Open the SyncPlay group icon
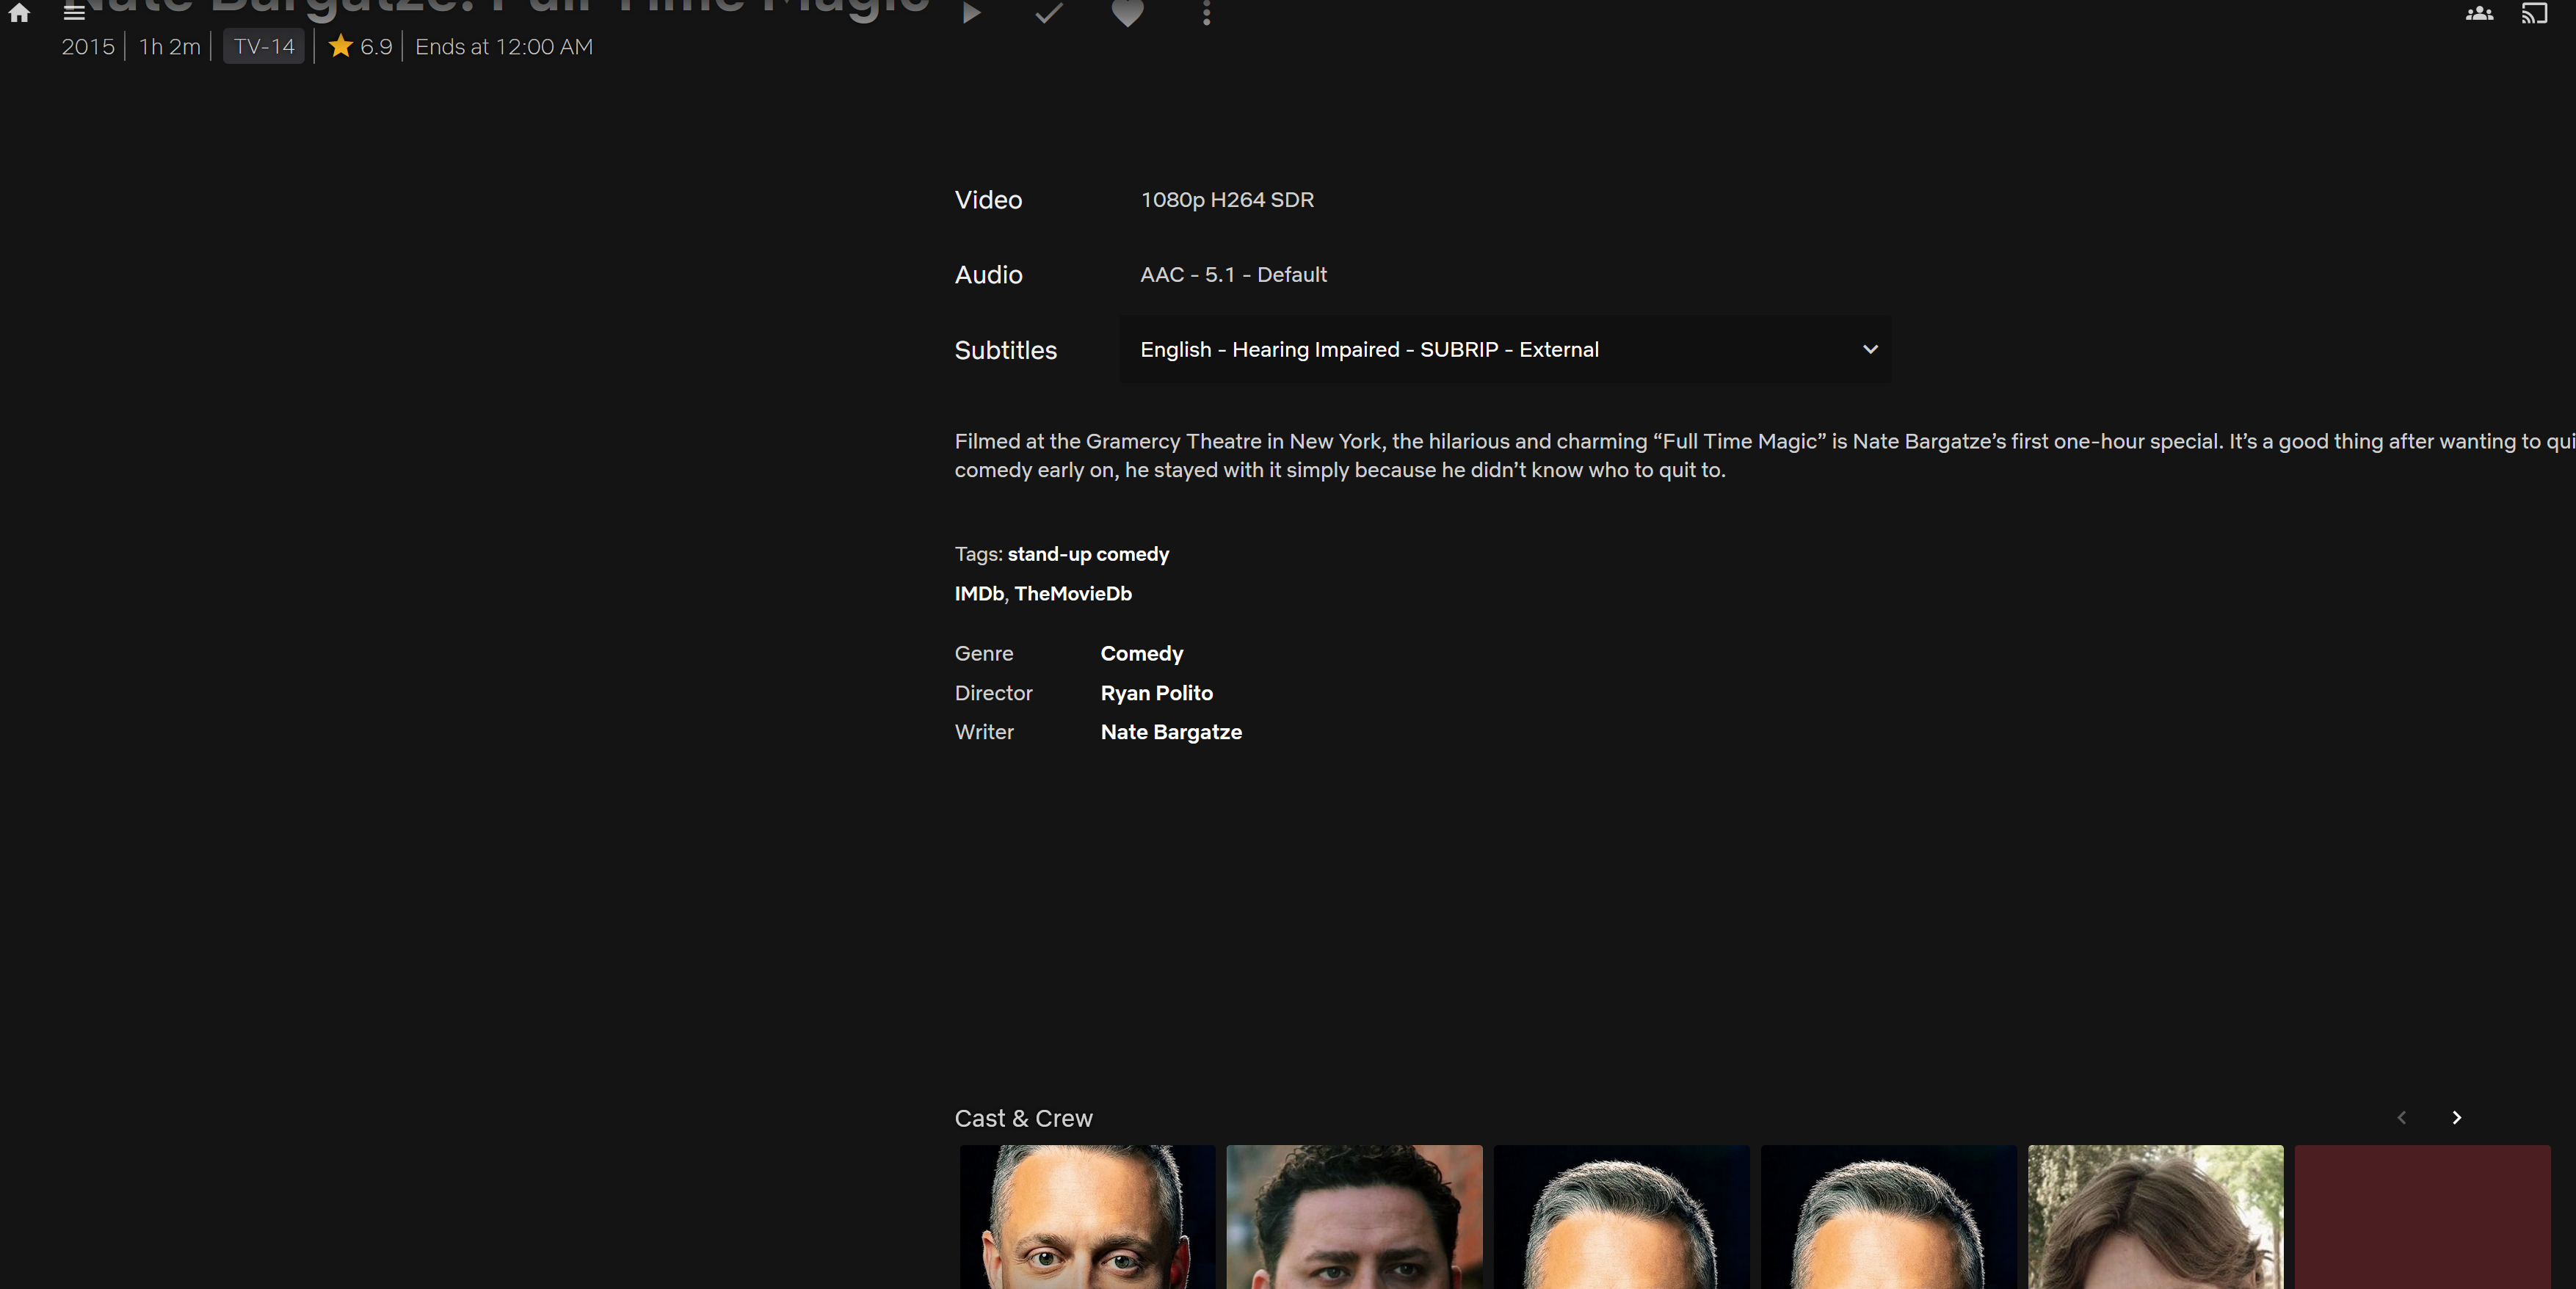 coord(2479,13)
